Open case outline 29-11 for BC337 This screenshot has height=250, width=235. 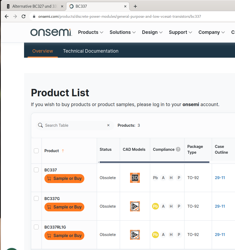220,178
